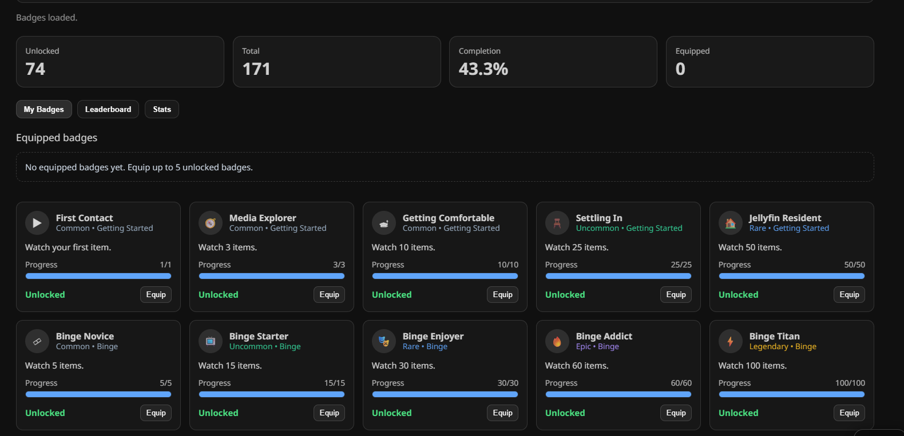The image size is (904, 436).
Task: Click 'Watch 50 items.' description
Action: [x=750, y=247]
